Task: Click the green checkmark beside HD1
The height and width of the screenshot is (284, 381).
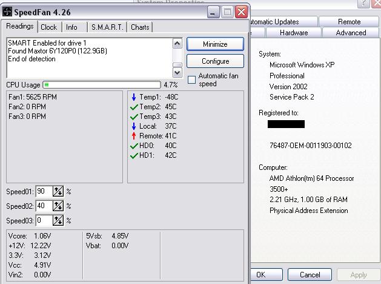Action: (134, 155)
